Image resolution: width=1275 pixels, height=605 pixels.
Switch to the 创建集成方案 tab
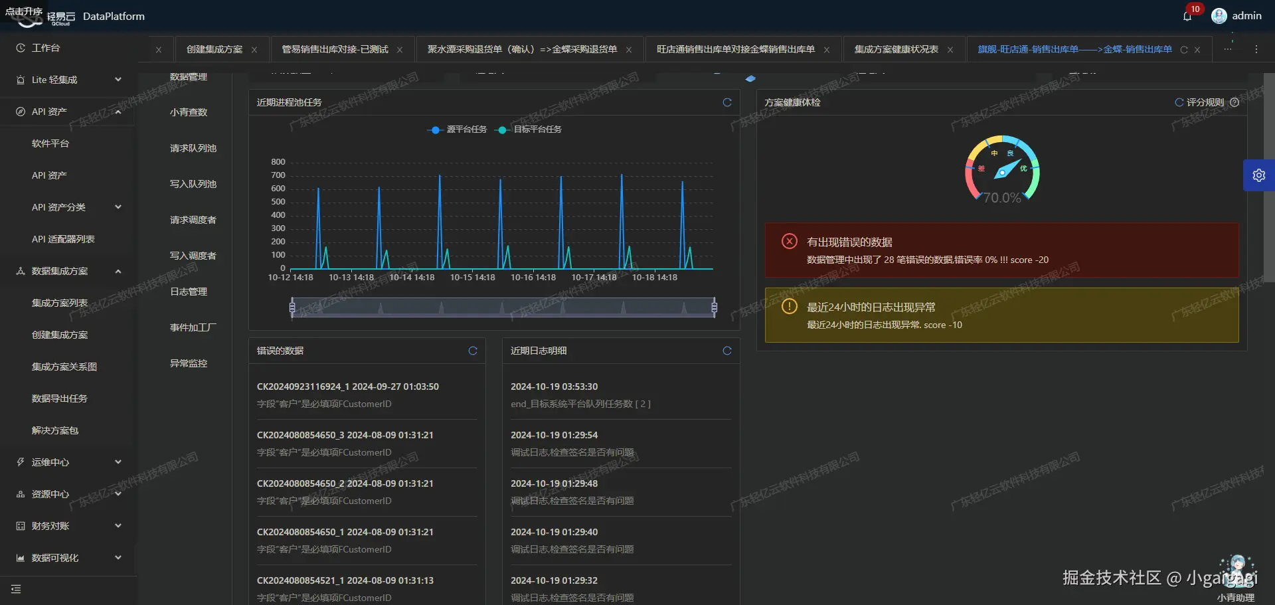tap(214, 49)
